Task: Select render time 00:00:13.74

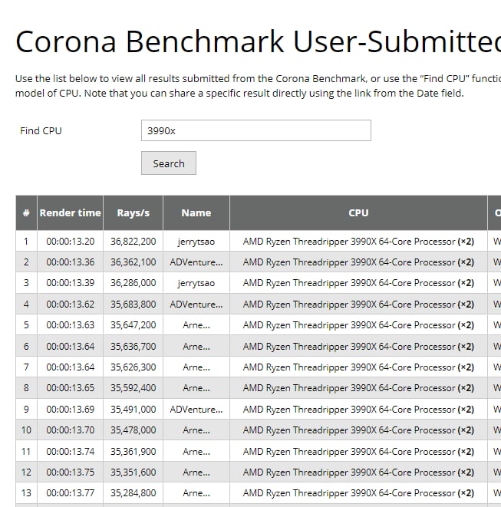Action: pos(70,451)
